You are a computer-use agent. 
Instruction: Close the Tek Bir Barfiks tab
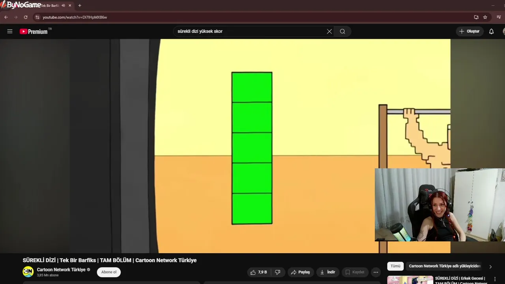70,6
